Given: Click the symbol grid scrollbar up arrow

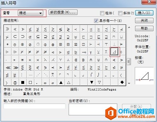Looking at the screenshot, I should tap(129, 27).
